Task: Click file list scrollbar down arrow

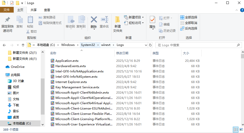Action: click(242, 124)
